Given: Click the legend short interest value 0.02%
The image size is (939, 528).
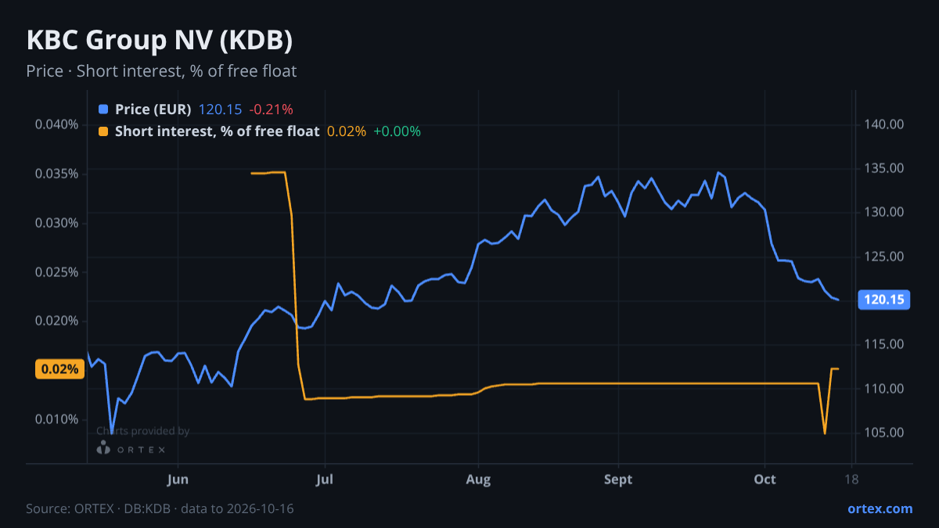Looking at the screenshot, I should pyautogui.click(x=347, y=131).
